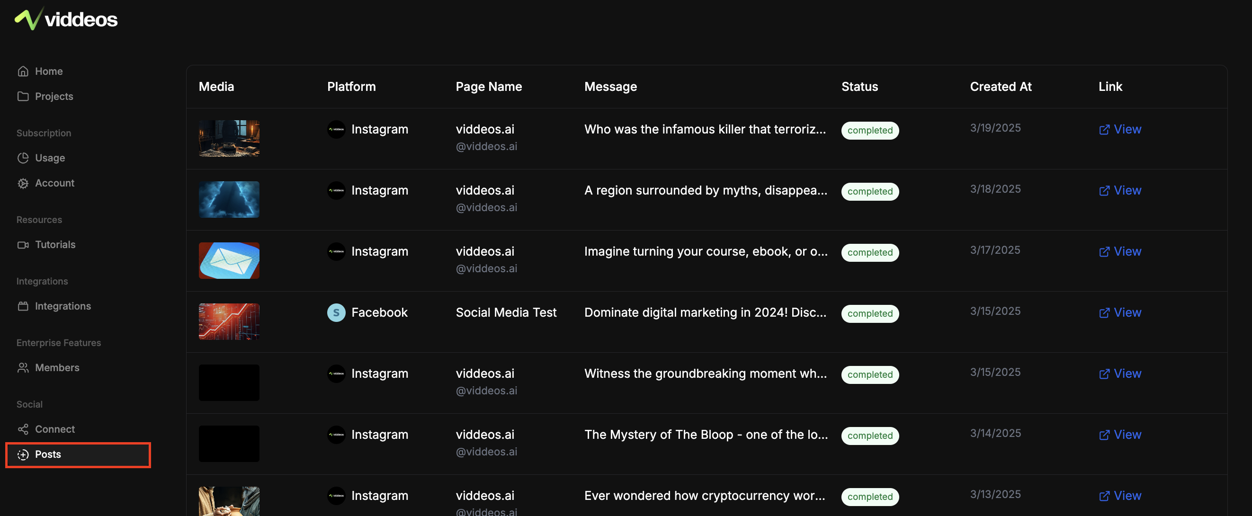Viewport: 1252px width, 516px height.
Task: Click the Members people icon
Action: click(x=23, y=368)
